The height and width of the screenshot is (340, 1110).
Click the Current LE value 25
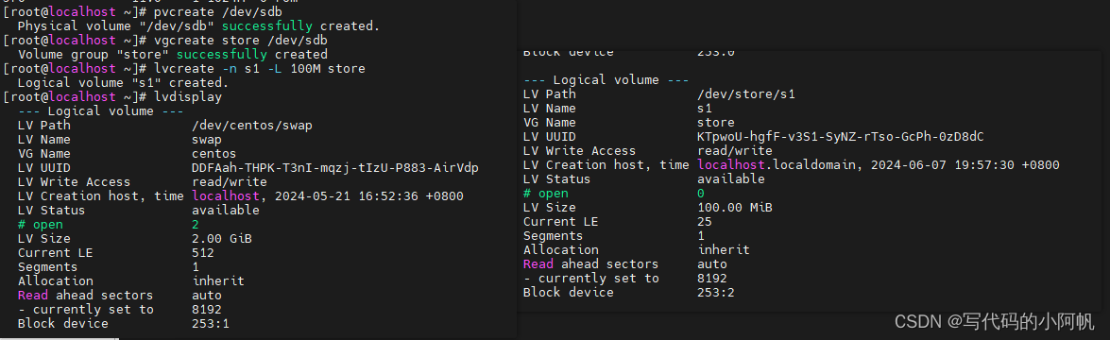tap(705, 222)
